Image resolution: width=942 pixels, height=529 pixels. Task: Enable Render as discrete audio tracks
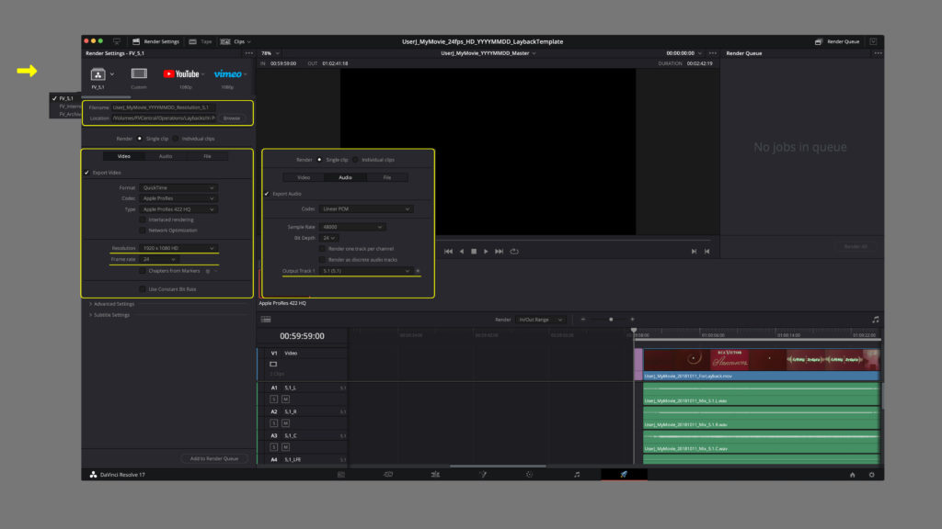point(322,260)
